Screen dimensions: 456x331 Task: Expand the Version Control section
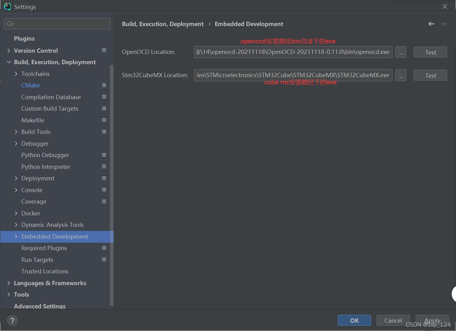(x=9, y=51)
